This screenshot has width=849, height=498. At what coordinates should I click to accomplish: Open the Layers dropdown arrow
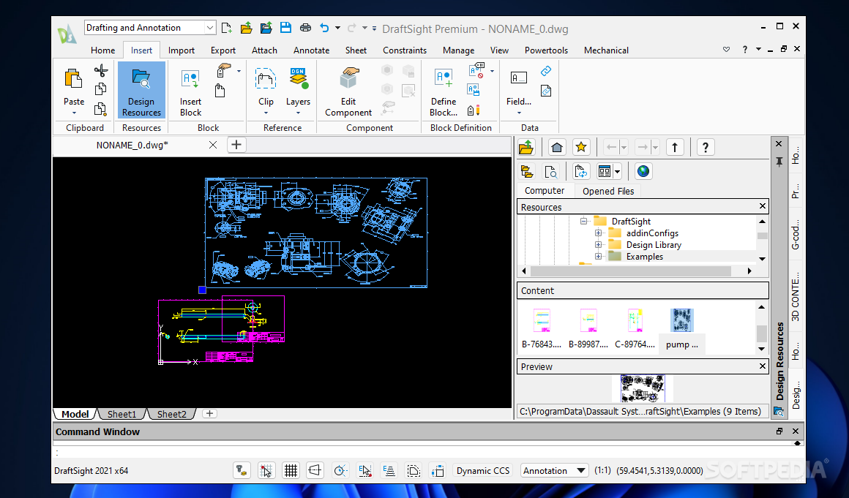(298, 113)
